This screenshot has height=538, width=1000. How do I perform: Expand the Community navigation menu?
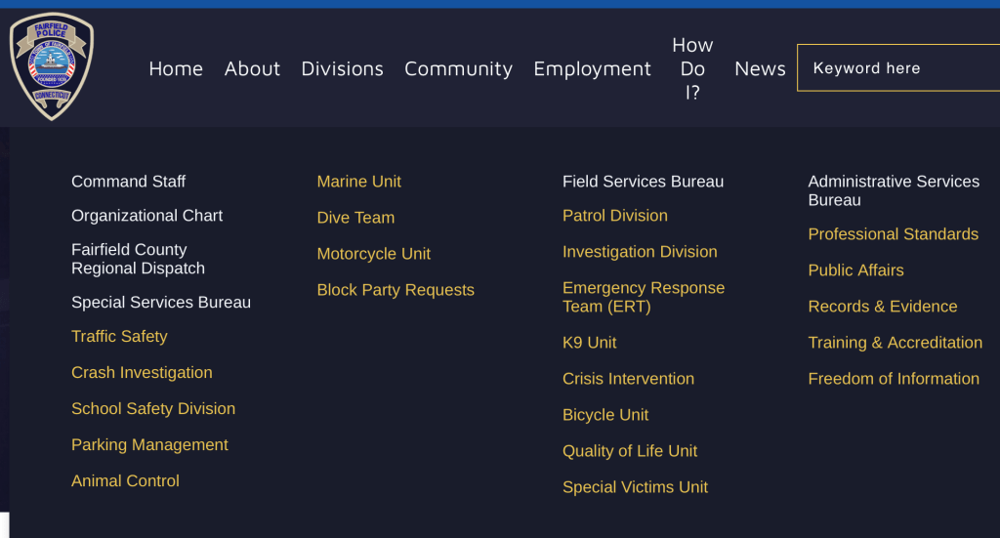(x=458, y=68)
